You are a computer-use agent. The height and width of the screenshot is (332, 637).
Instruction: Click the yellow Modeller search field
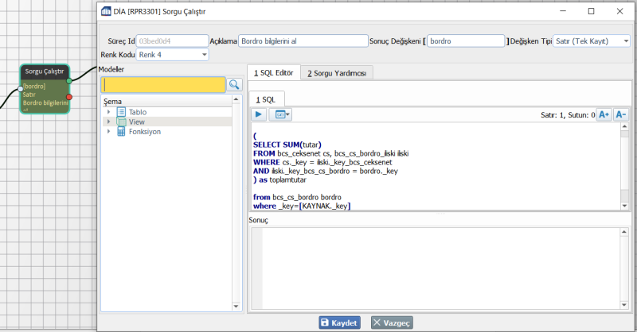pos(163,84)
